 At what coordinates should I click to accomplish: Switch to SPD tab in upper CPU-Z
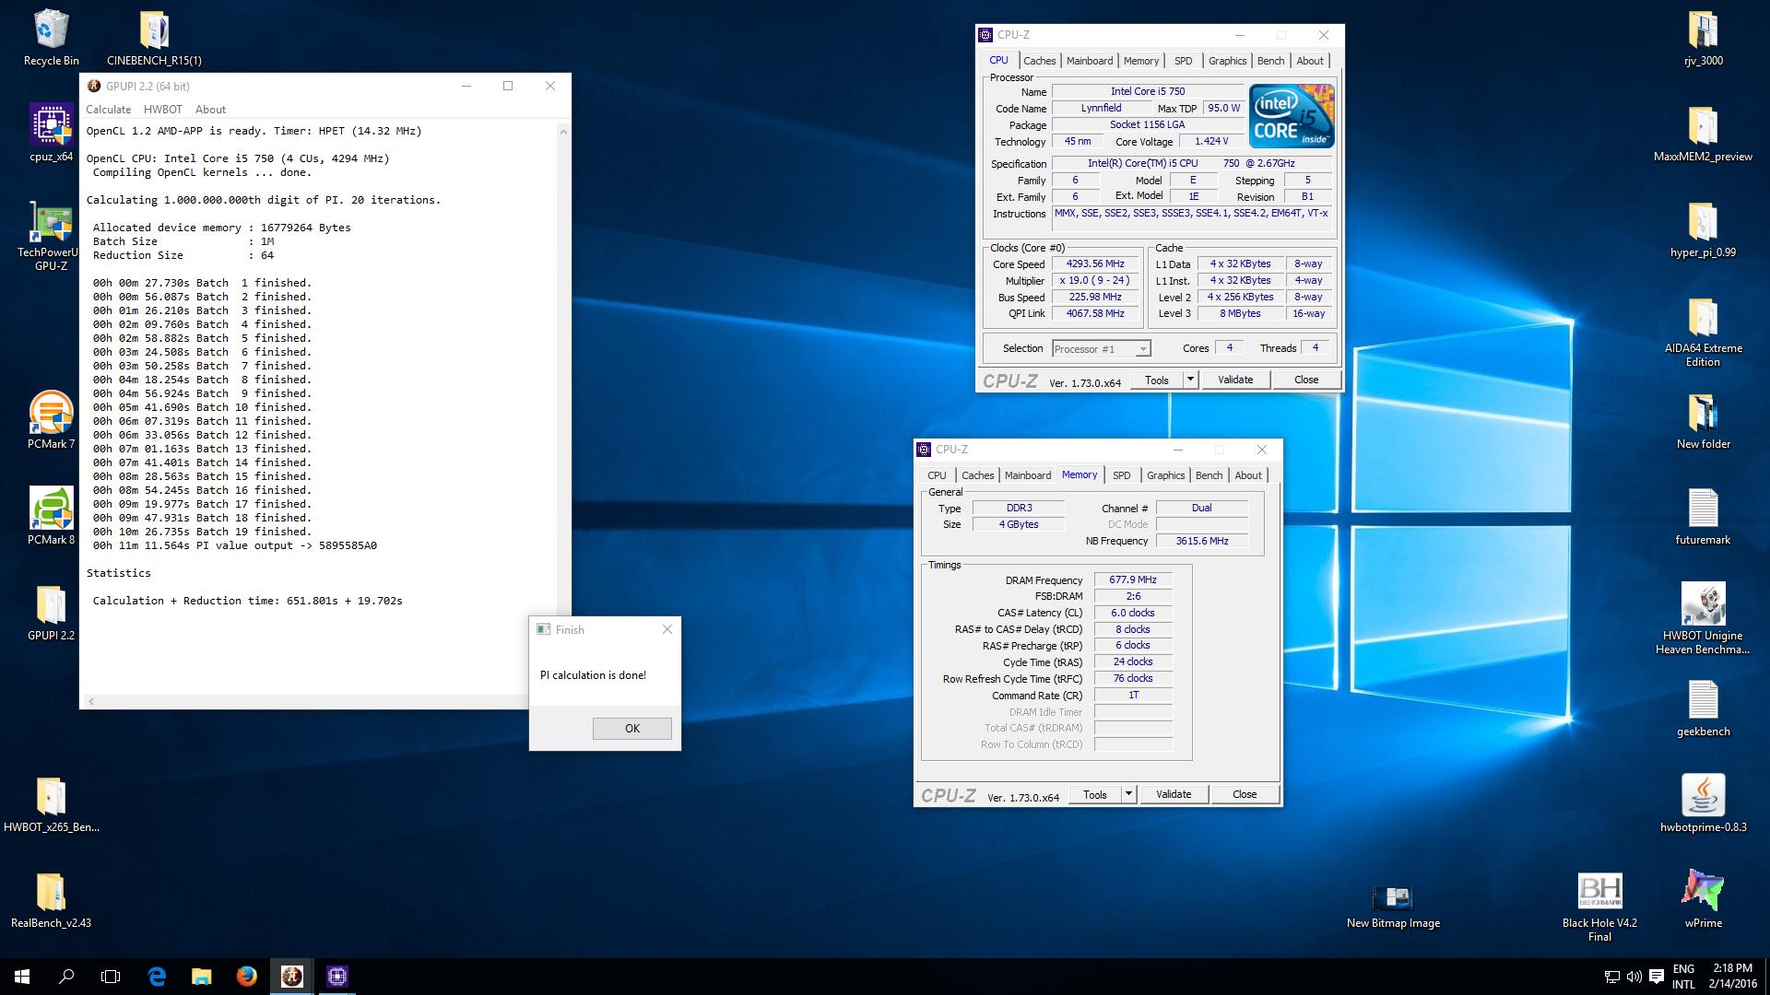1183,61
